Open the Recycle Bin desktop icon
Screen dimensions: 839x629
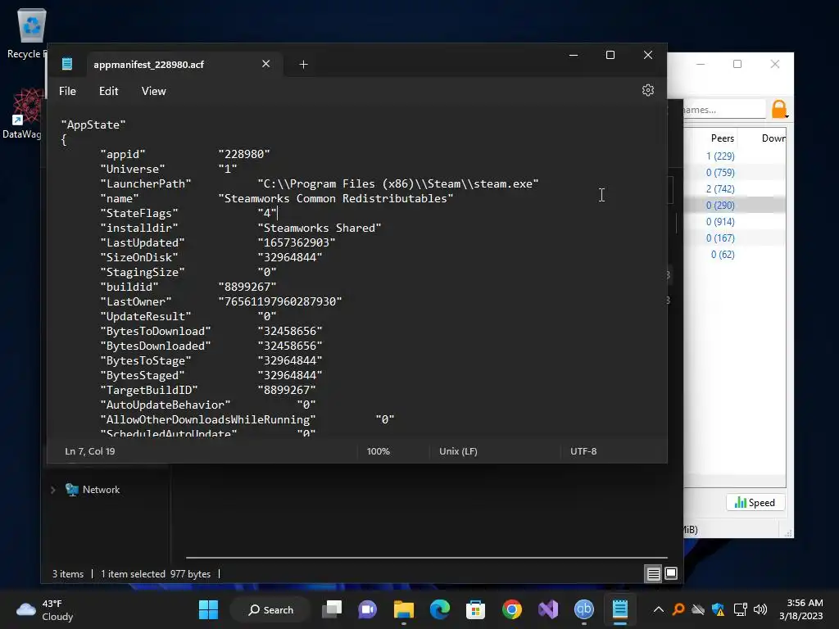coord(30,33)
